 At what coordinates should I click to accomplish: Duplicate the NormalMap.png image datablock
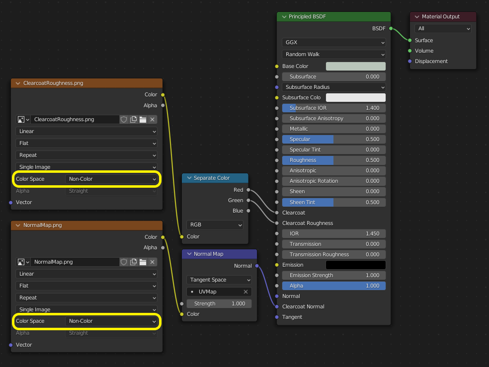(133, 262)
